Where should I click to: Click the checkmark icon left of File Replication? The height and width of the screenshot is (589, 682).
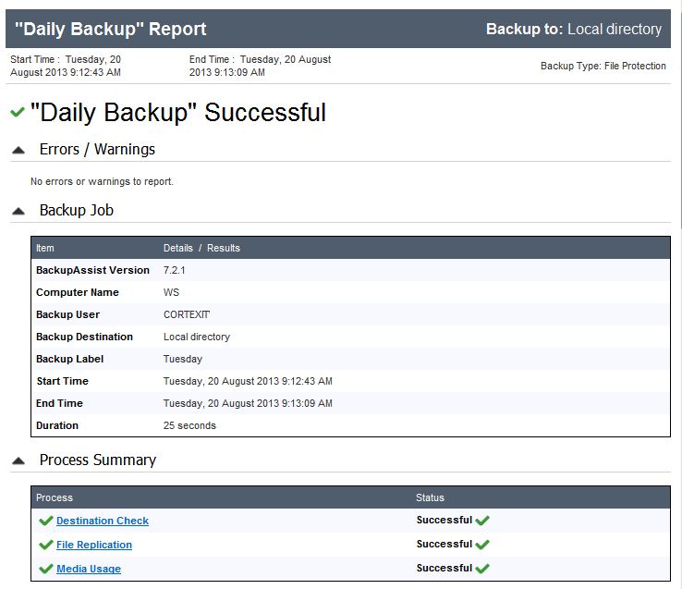(x=45, y=545)
